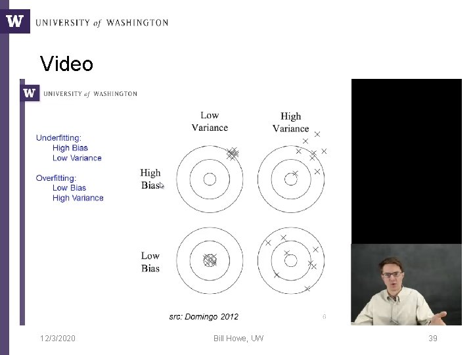Click the 'High Variance' column header of the diagram
Screen dimensions: 473x355
point(290,122)
